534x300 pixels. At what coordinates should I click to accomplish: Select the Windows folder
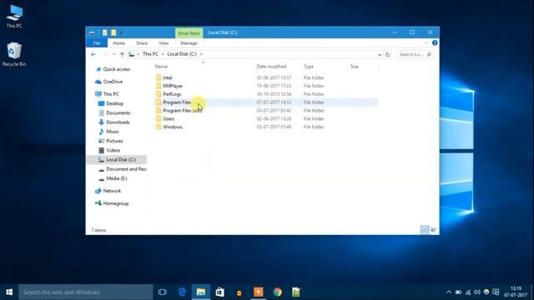tap(173, 127)
